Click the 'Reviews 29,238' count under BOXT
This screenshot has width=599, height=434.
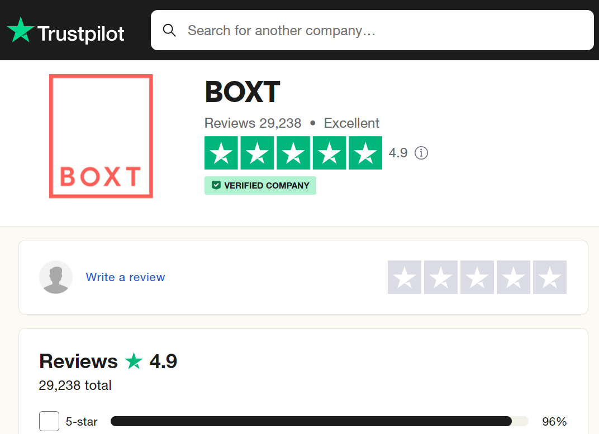coord(253,123)
